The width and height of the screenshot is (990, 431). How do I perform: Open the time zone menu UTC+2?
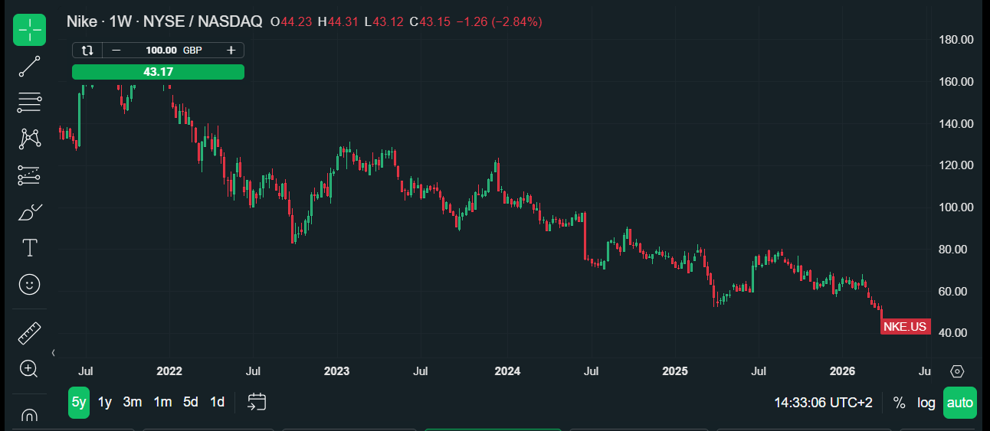823,403
